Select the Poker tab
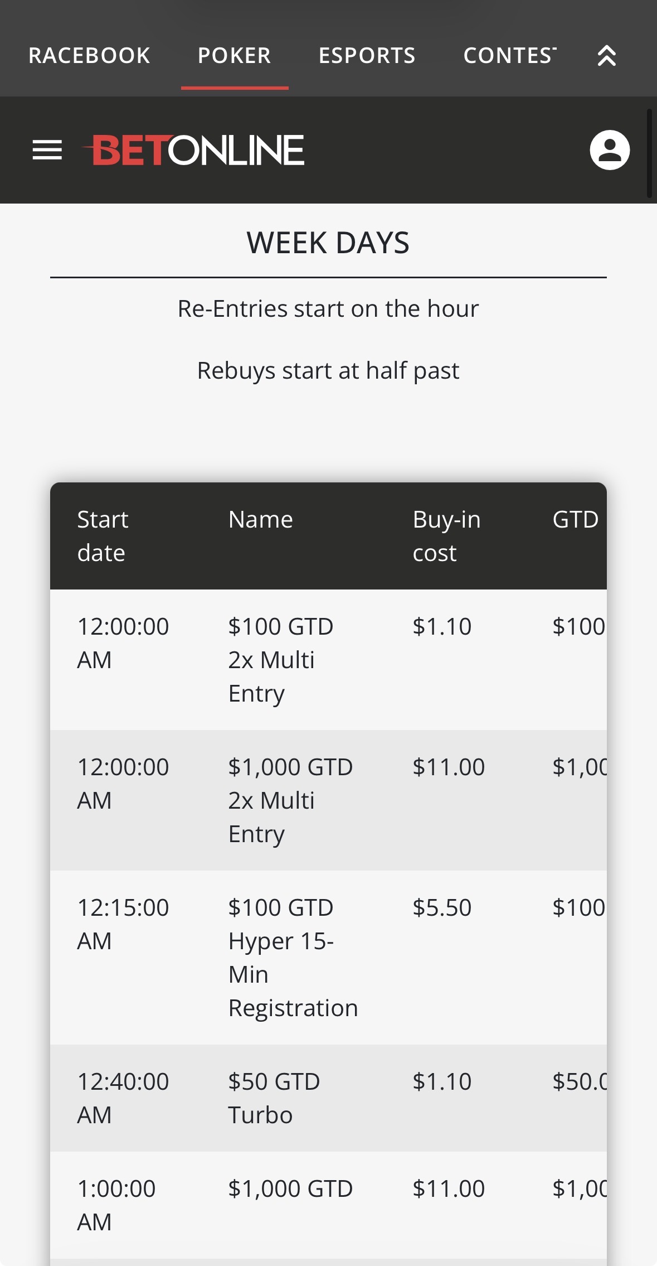The image size is (657, 1266). pos(235,56)
